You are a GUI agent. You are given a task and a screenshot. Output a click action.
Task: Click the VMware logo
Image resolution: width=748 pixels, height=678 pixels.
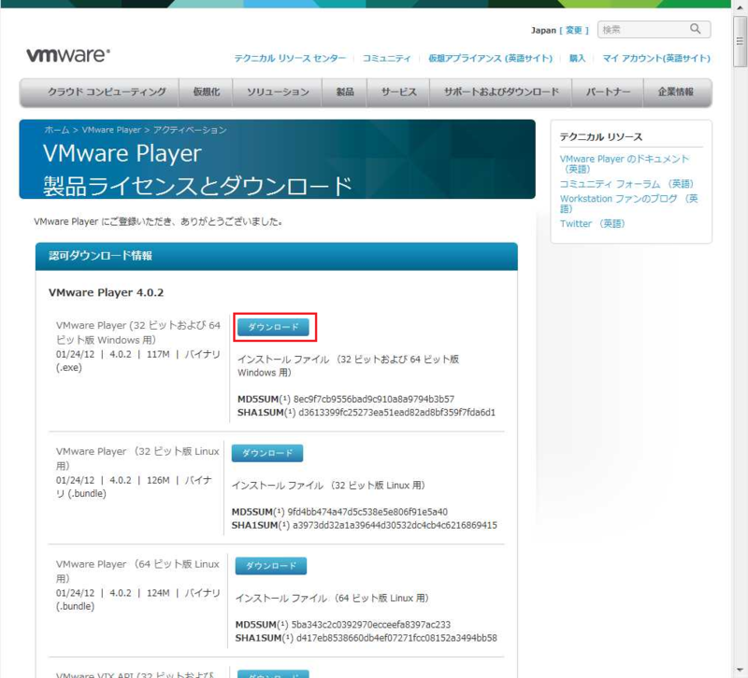(x=68, y=55)
